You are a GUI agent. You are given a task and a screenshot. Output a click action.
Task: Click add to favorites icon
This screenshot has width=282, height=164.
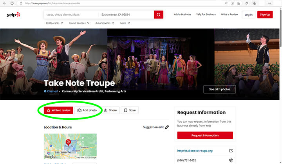click(238, 3)
